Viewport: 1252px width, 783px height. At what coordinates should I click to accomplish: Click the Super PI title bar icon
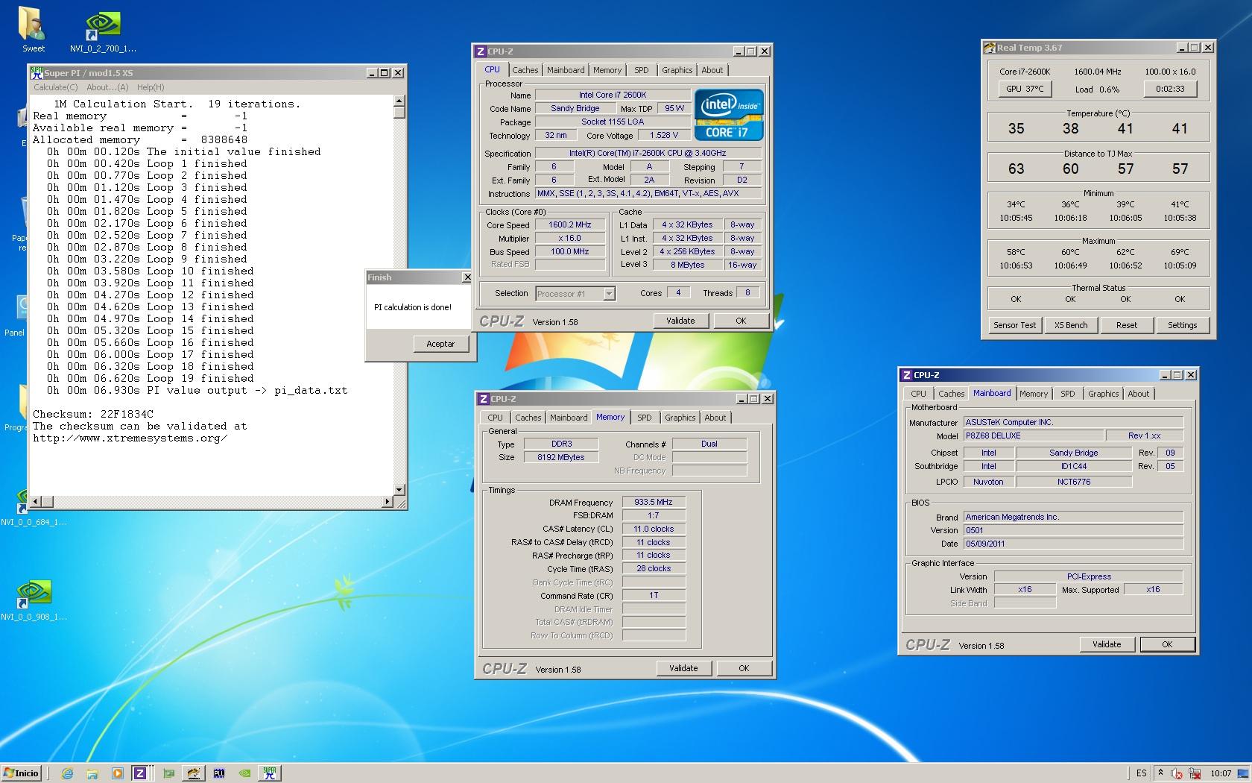pos(37,72)
